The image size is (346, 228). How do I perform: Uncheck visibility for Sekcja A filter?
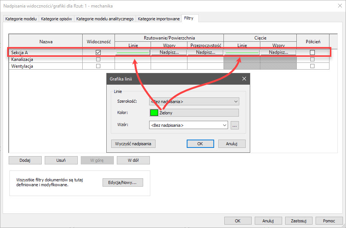click(98, 53)
